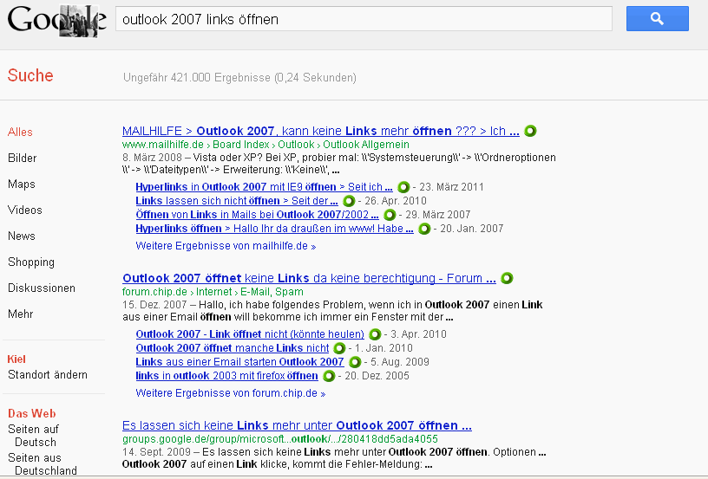Filter by 'Seiten auf Deutsch'
This screenshot has width=708, height=479.
34,436
